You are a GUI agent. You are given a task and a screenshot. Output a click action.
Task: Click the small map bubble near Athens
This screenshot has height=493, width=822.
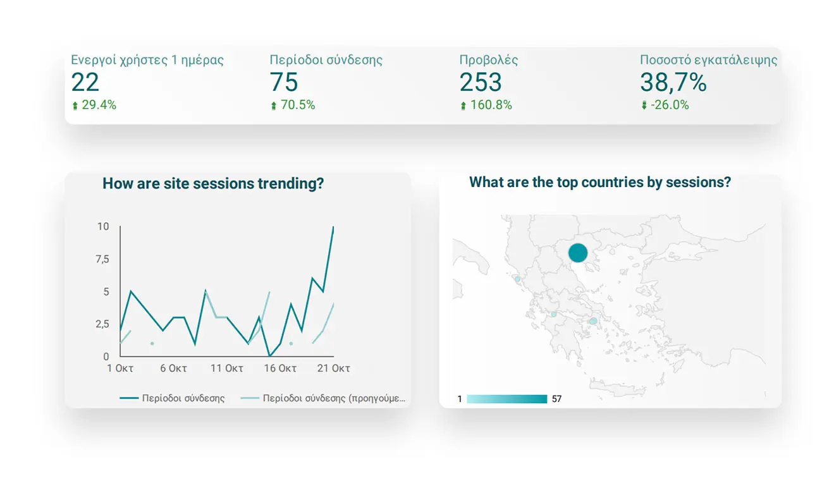point(593,321)
